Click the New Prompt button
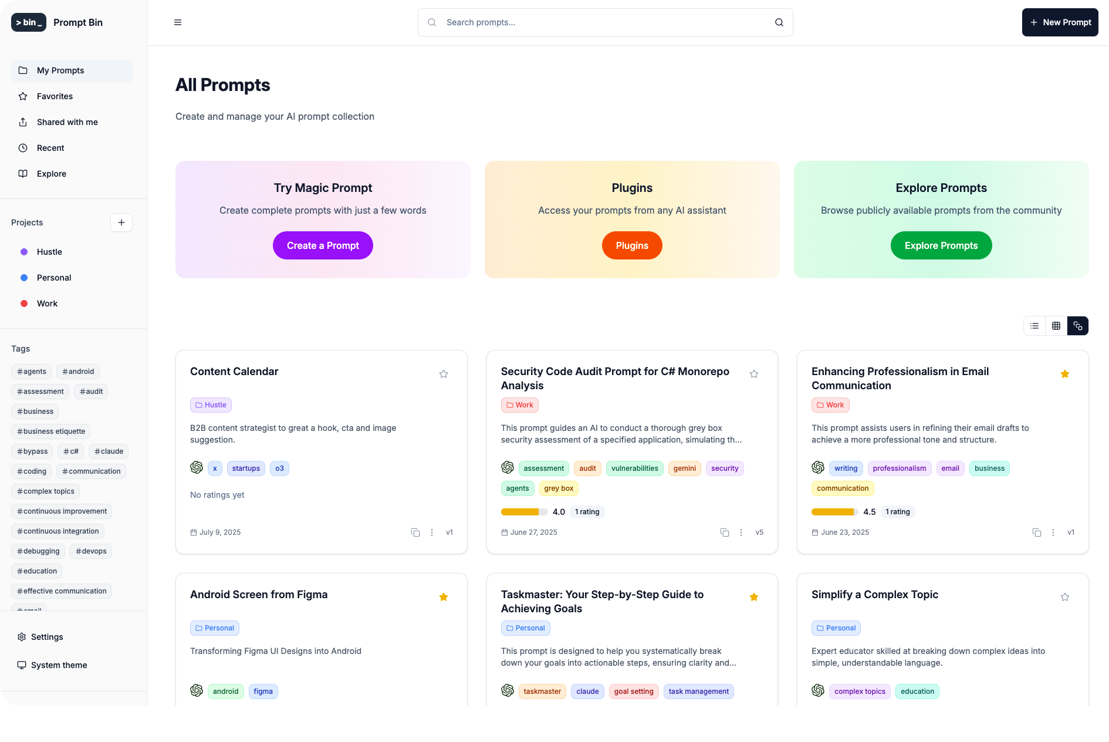 tap(1060, 22)
